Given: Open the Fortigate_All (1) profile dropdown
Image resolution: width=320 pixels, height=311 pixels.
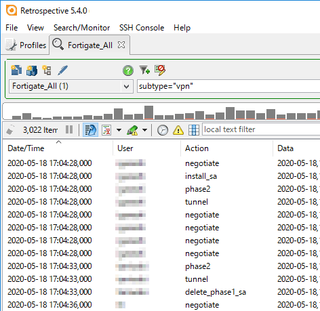Looking at the screenshot, I should click(x=71, y=86).
